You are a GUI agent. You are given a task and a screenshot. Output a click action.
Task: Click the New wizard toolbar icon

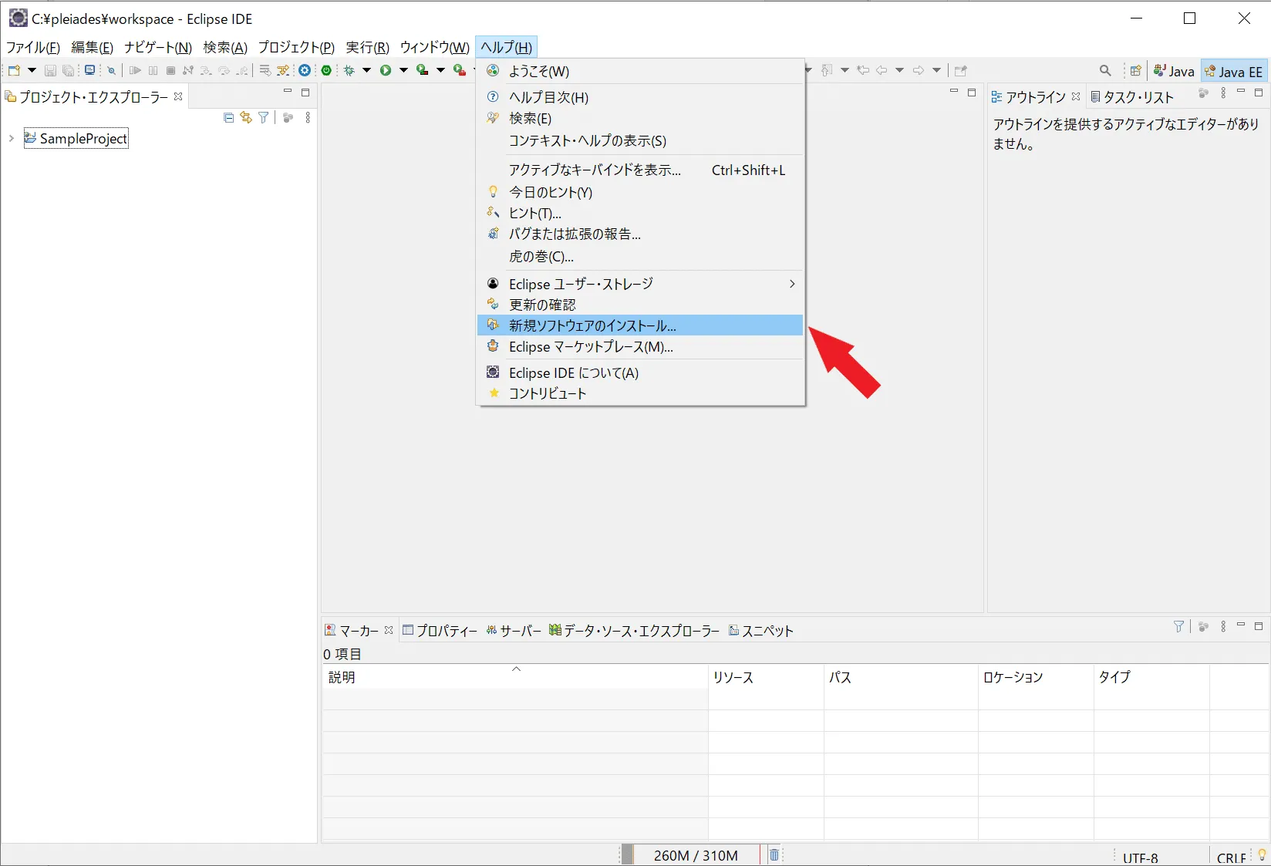14,70
